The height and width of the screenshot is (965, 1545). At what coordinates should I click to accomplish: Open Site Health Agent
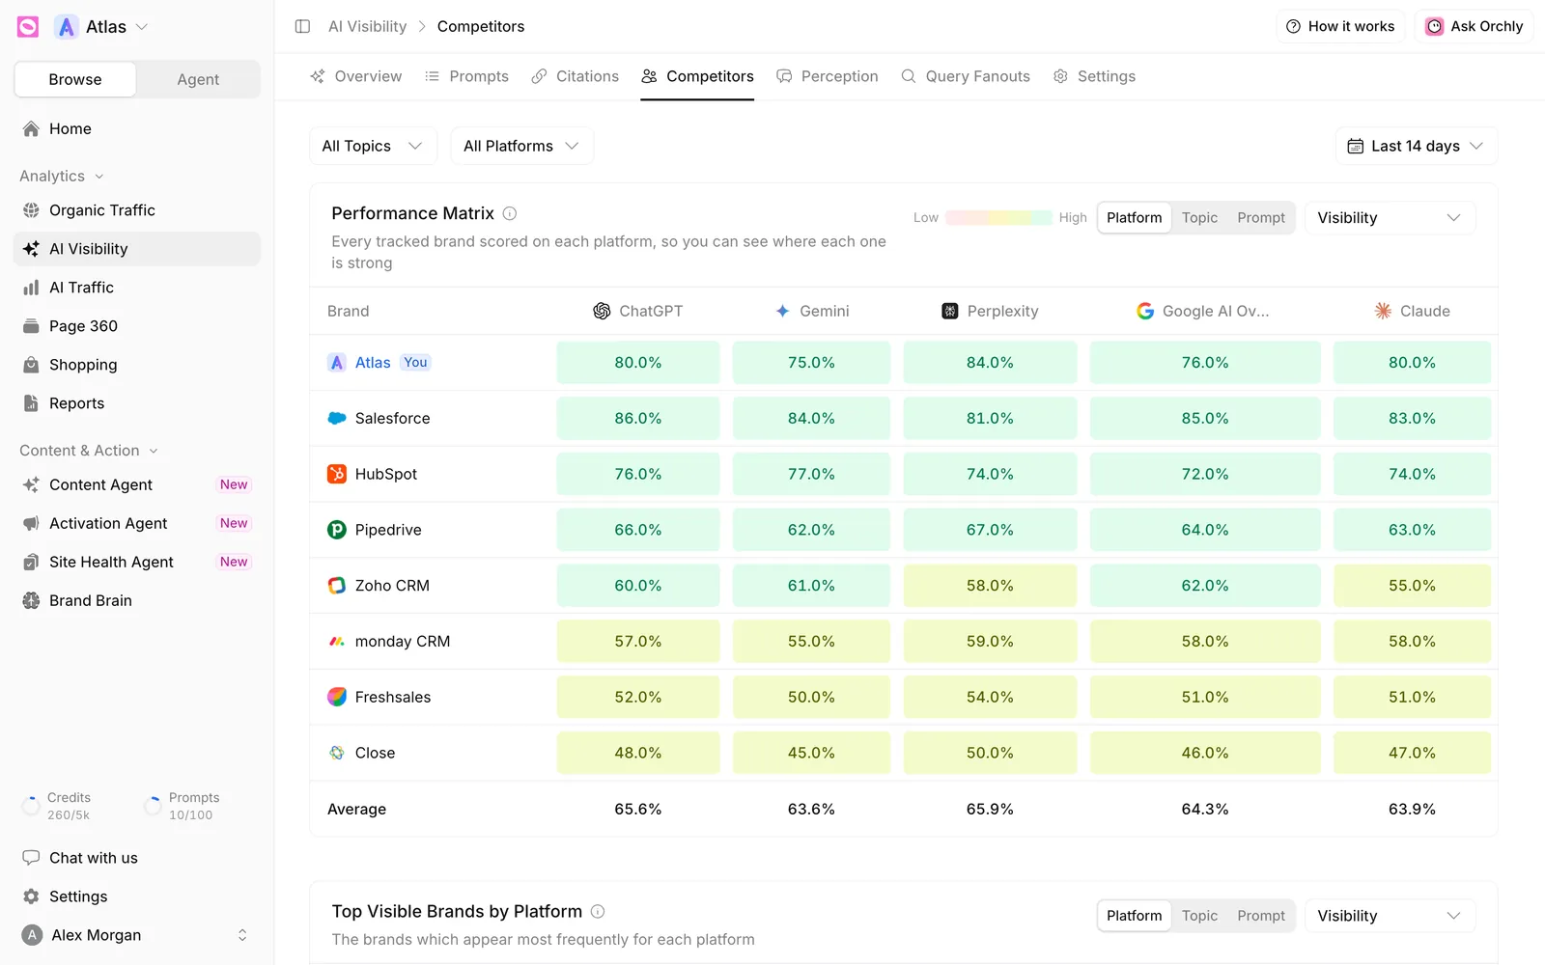point(137,562)
